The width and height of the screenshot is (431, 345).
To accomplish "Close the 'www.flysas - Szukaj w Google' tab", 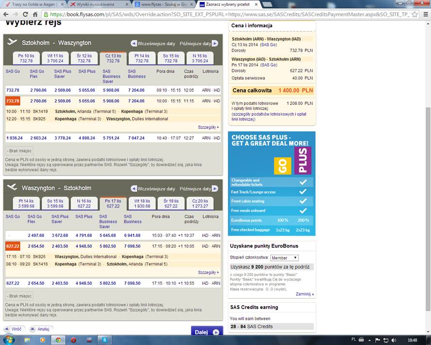I will click(191, 4).
